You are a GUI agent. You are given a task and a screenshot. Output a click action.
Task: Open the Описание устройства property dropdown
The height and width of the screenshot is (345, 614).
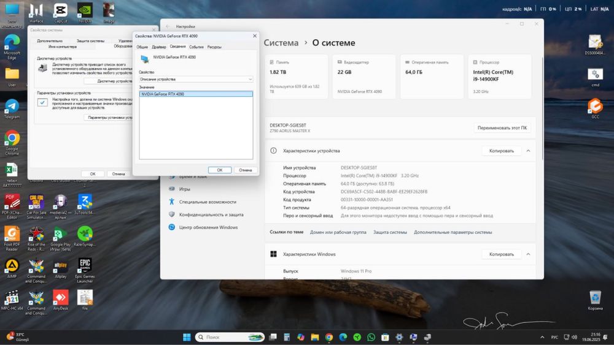(196, 79)
